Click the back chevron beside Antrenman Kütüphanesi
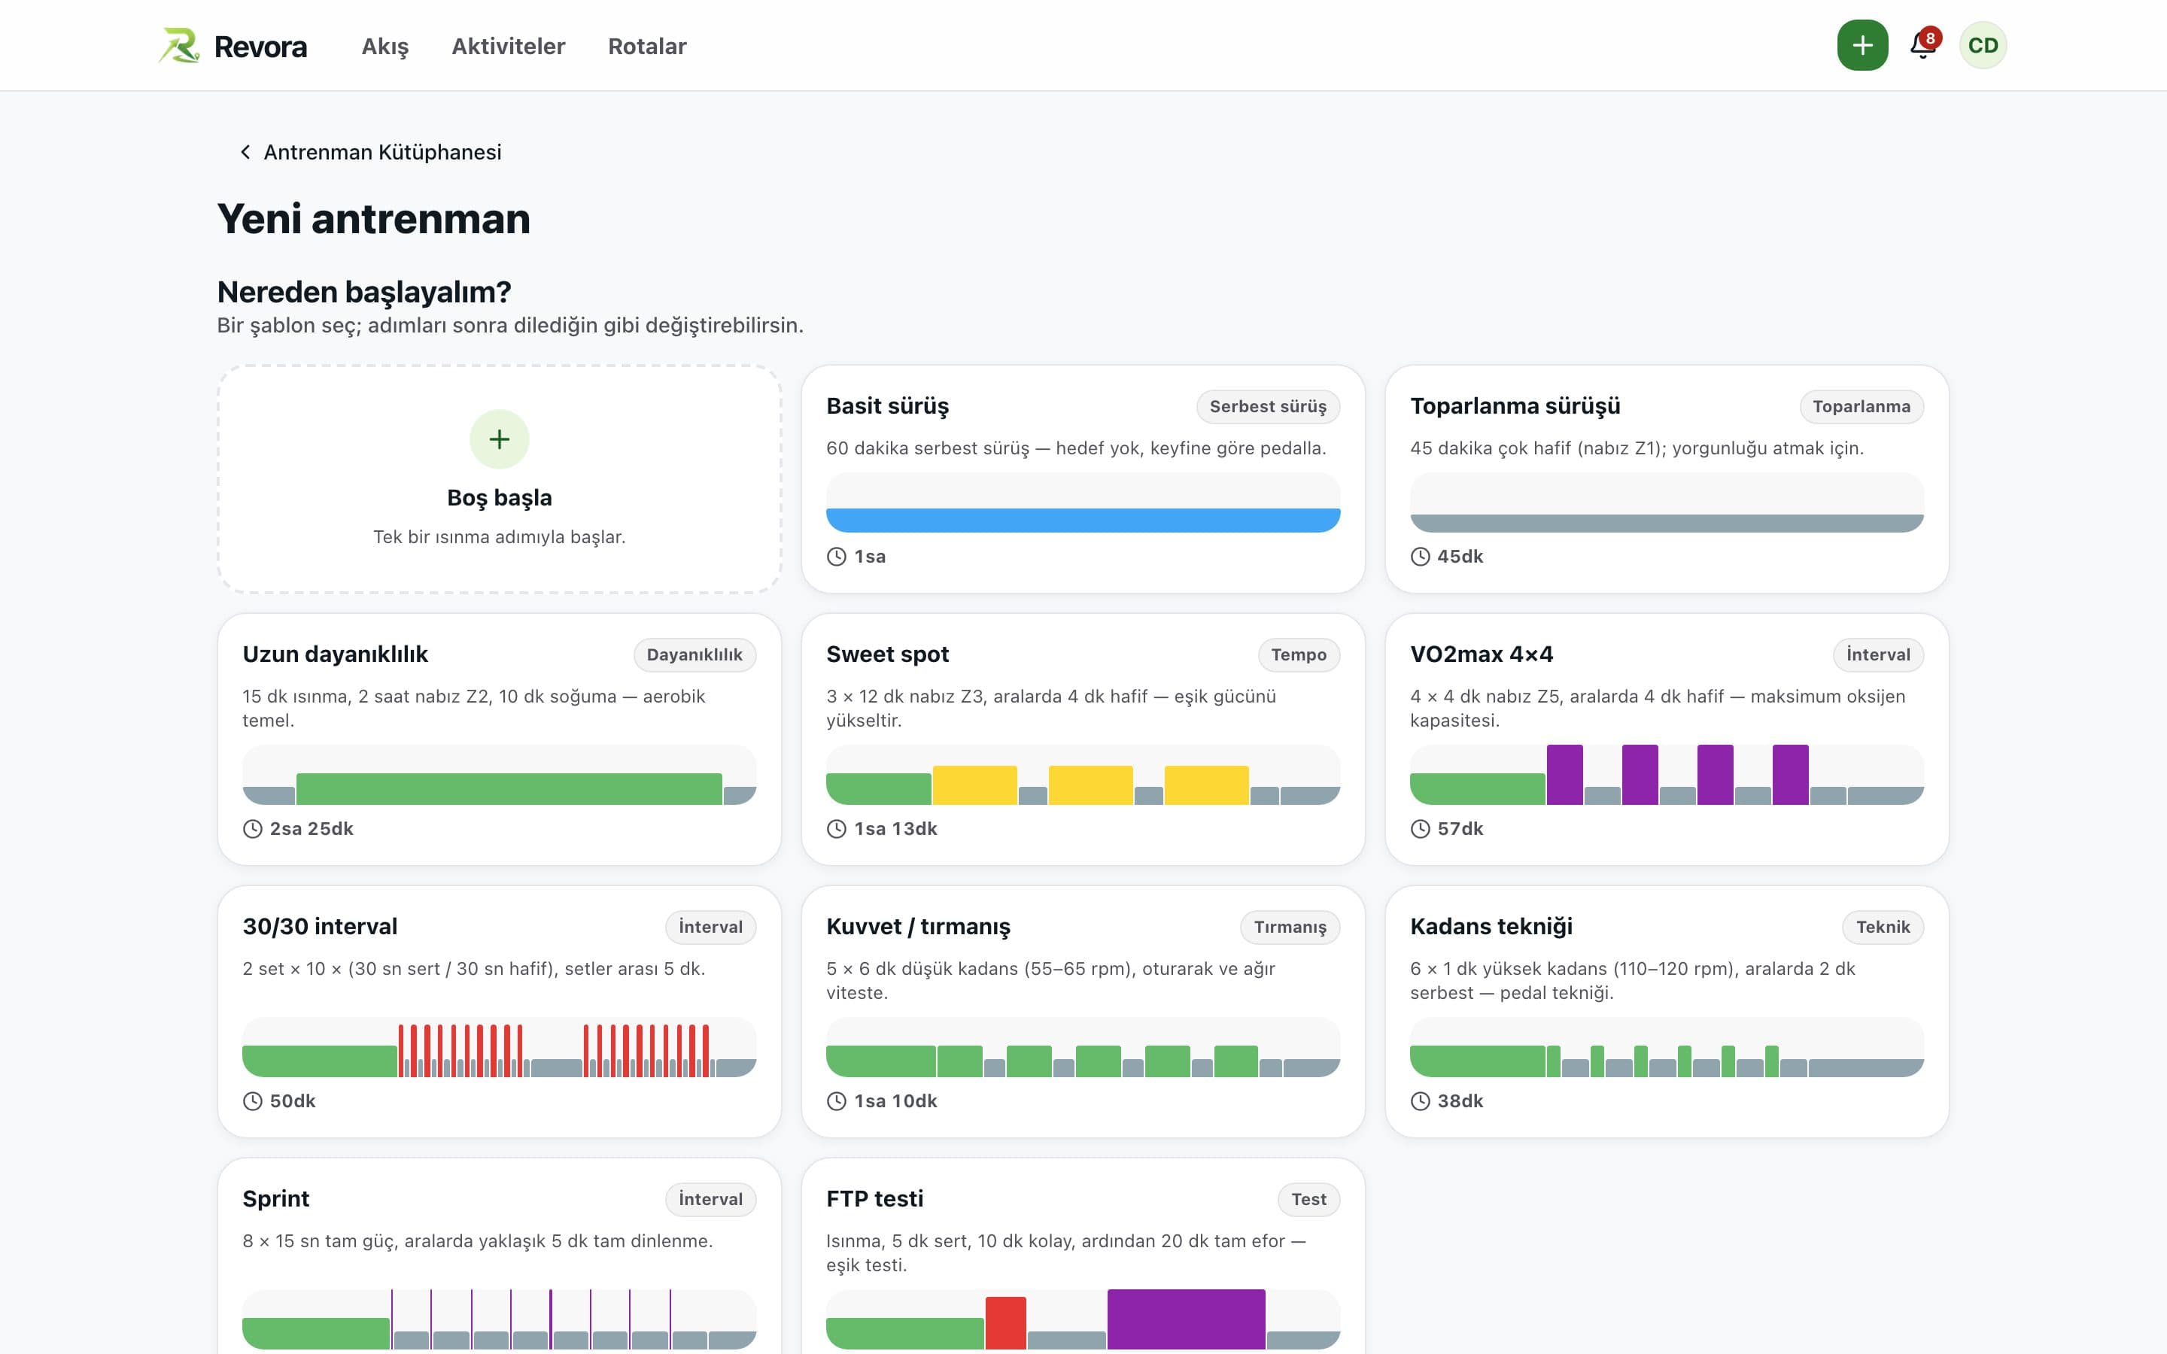 [x=245, y=152]
